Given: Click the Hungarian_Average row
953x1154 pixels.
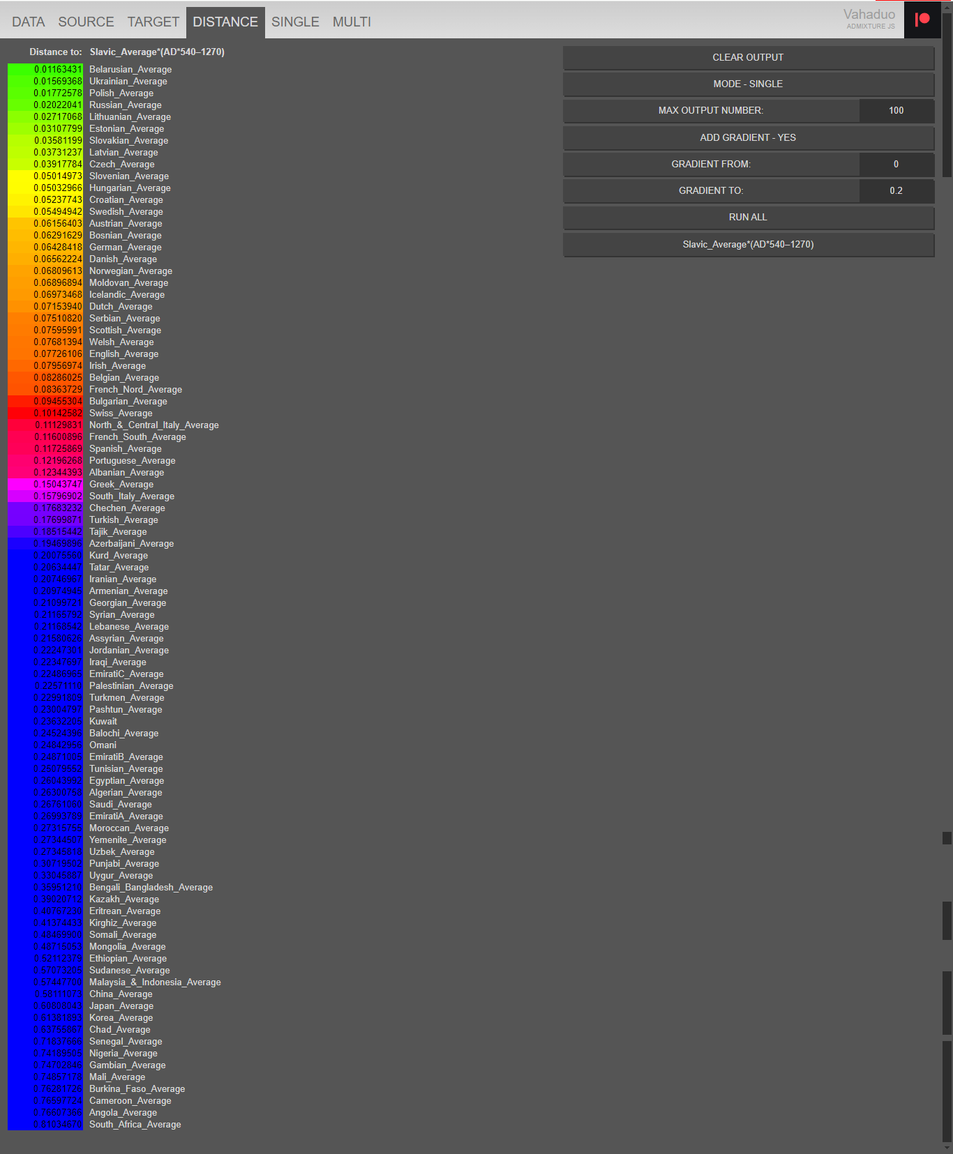Looking at the screenshot, I should coord(130,188).
